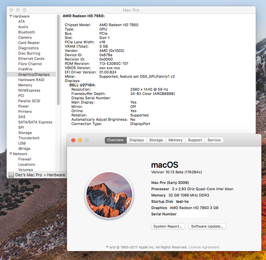The image size is (266, 260).
Task: Select Diagnostics in the sidebar
Action: coord(28,48)
